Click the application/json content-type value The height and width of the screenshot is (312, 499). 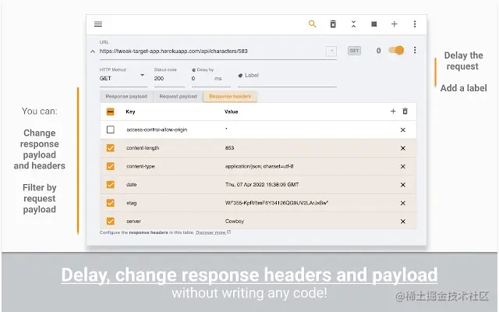[259, 166]
